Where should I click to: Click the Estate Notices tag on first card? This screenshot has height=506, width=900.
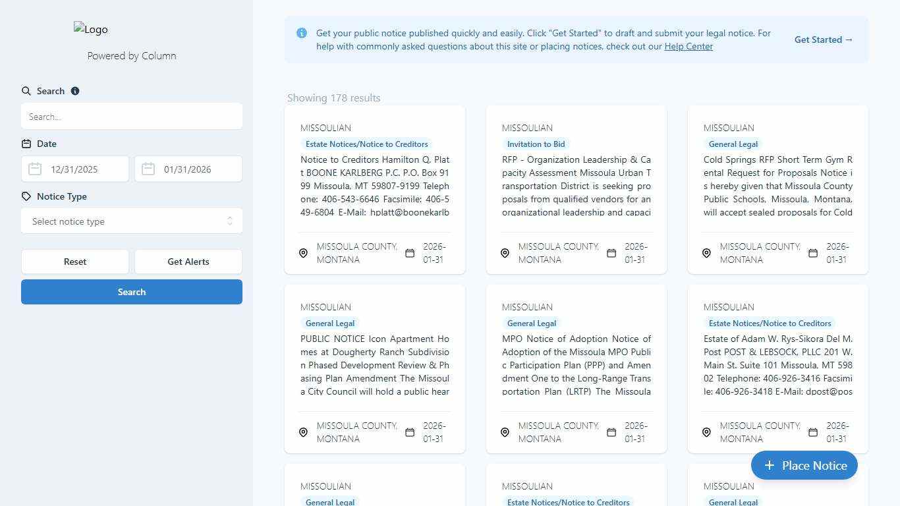click(366, 144)
